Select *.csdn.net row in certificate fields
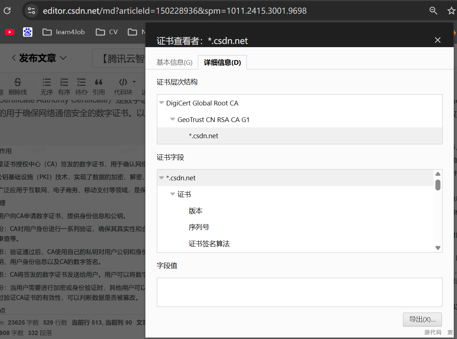The height and width of the screenshot is (339, 457). (295, 178)
